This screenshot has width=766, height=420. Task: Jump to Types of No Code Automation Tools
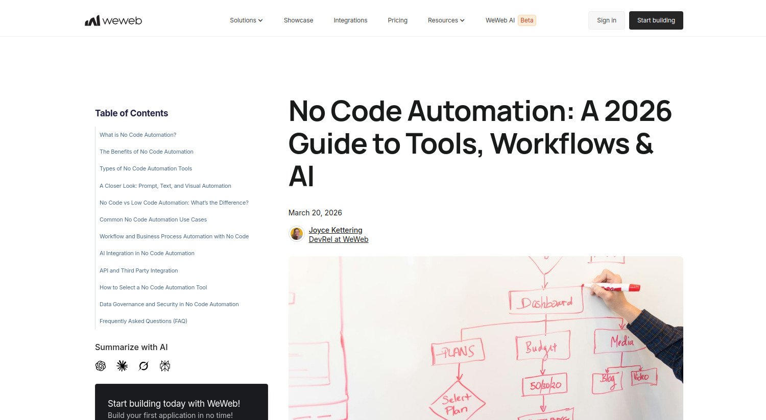pos(146,168)
